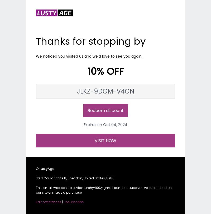Click the Unsubscribe link in footer
This screenshot has height=214, width=211.
coord(74,202)
